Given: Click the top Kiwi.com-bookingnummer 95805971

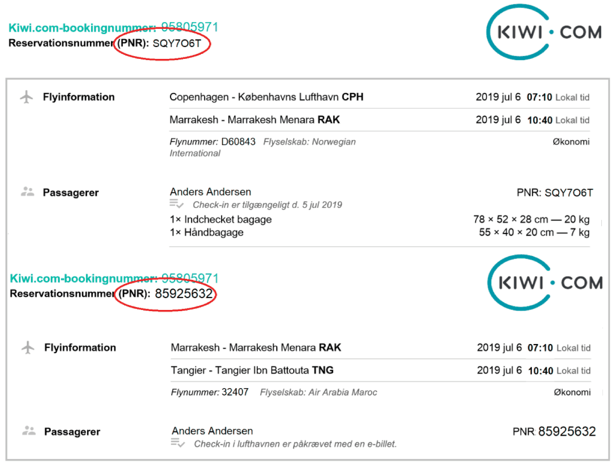Looking at the screenshot, I should click(113, 27).
